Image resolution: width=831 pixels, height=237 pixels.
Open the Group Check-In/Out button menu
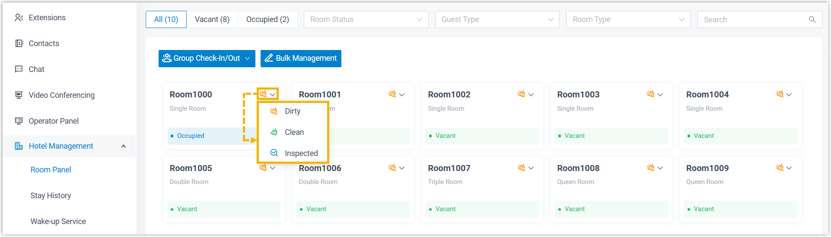[207, 58]
